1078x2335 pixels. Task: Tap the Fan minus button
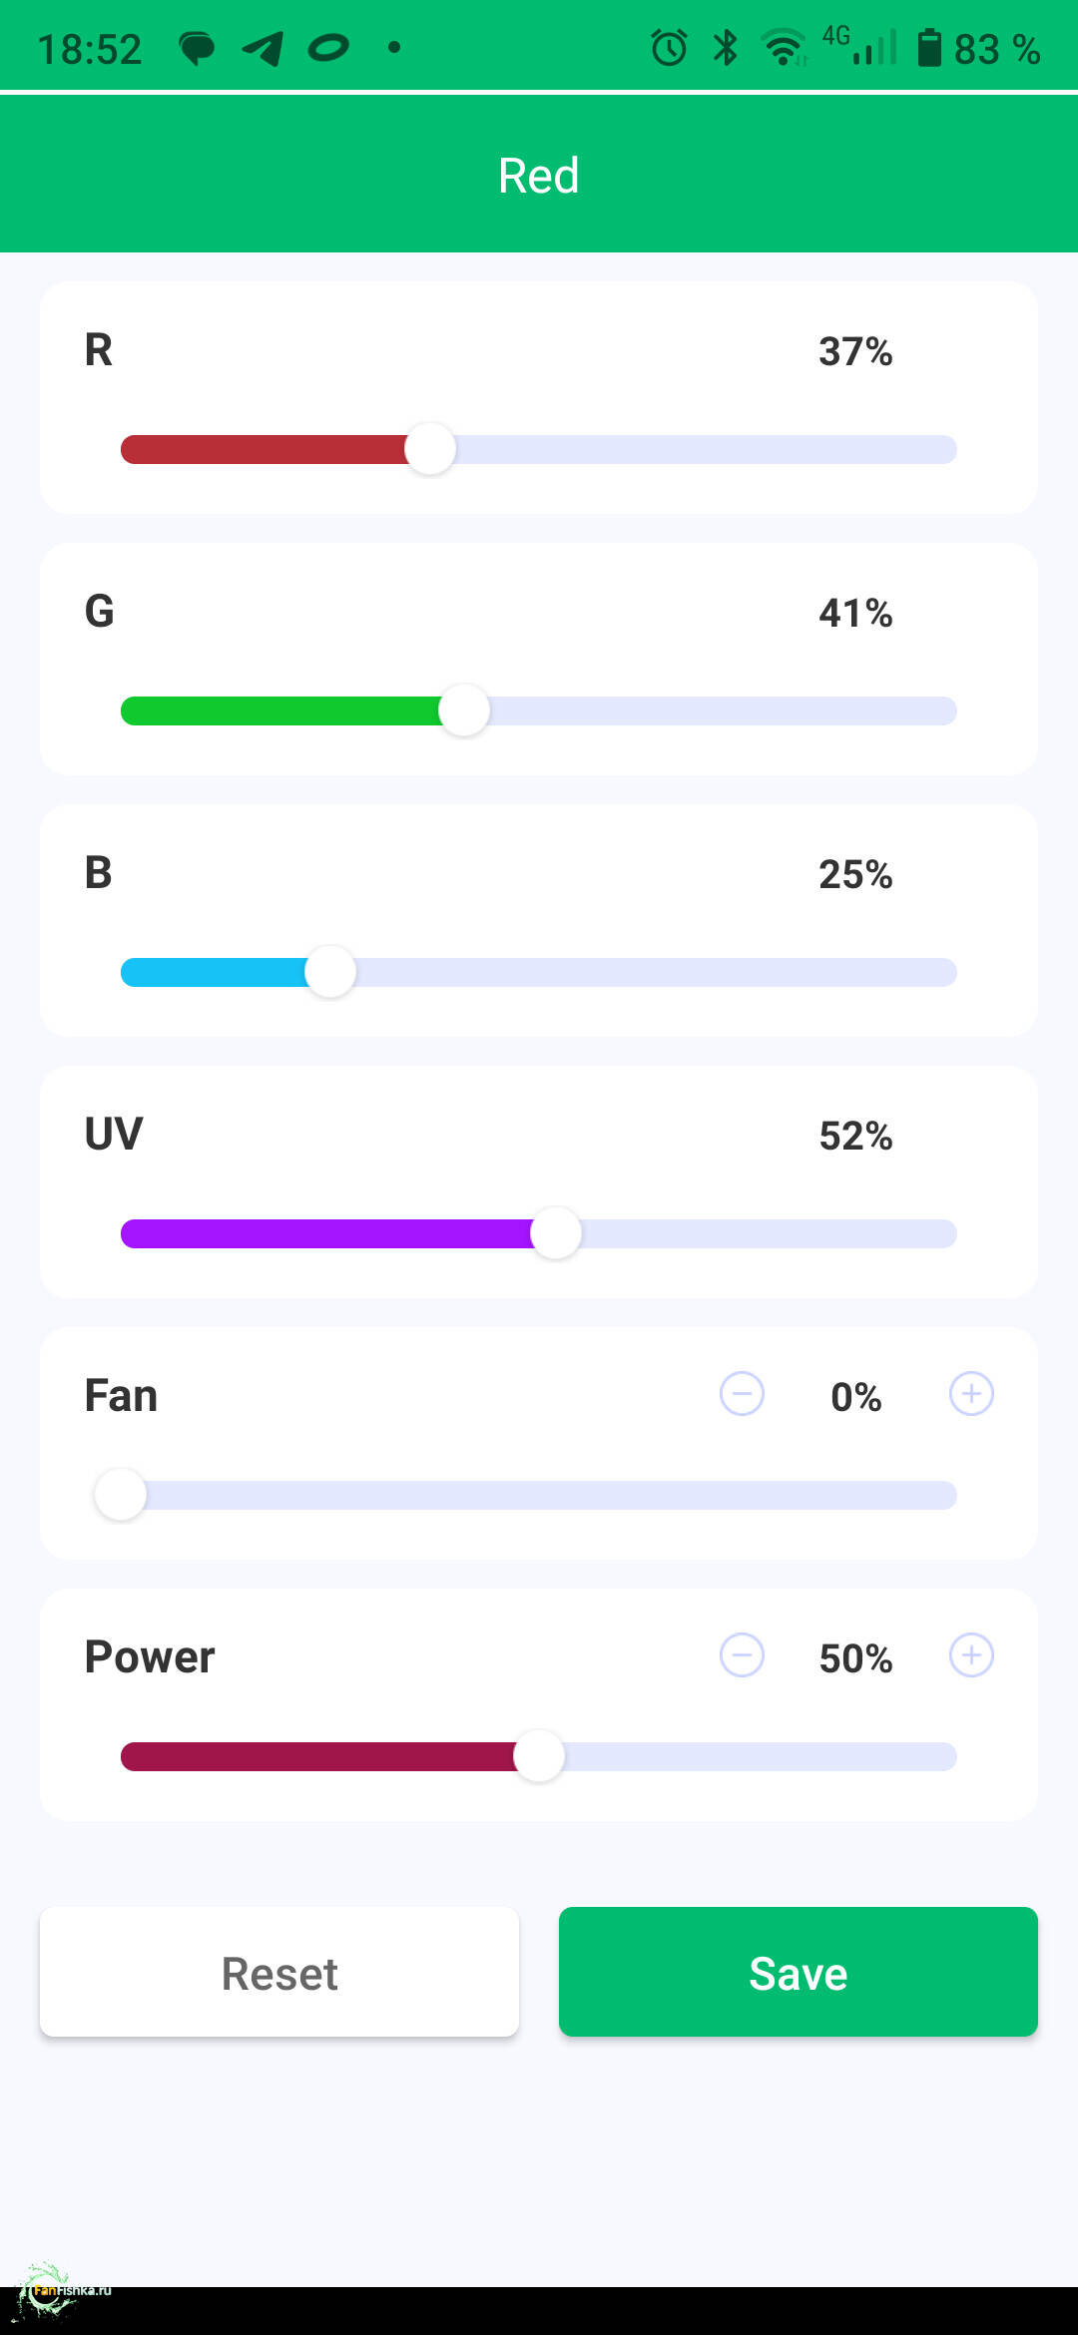(x=742, y=1394)
